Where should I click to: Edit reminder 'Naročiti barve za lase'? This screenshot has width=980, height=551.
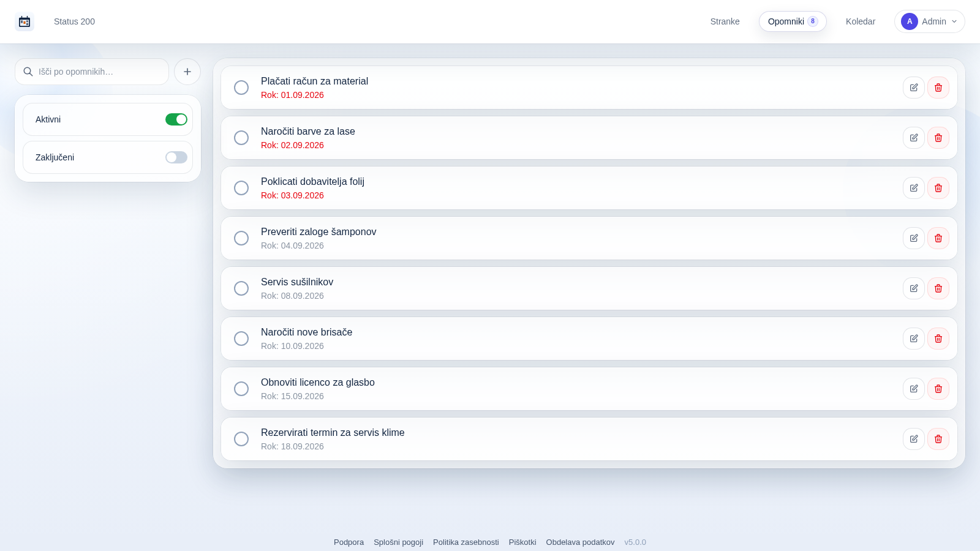click(x=914, y=138)
